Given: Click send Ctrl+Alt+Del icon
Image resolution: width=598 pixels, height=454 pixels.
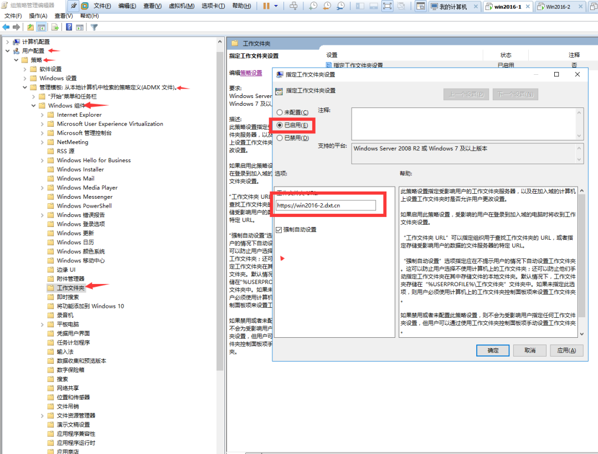Looking at the screenshot, I should point(293,6).
